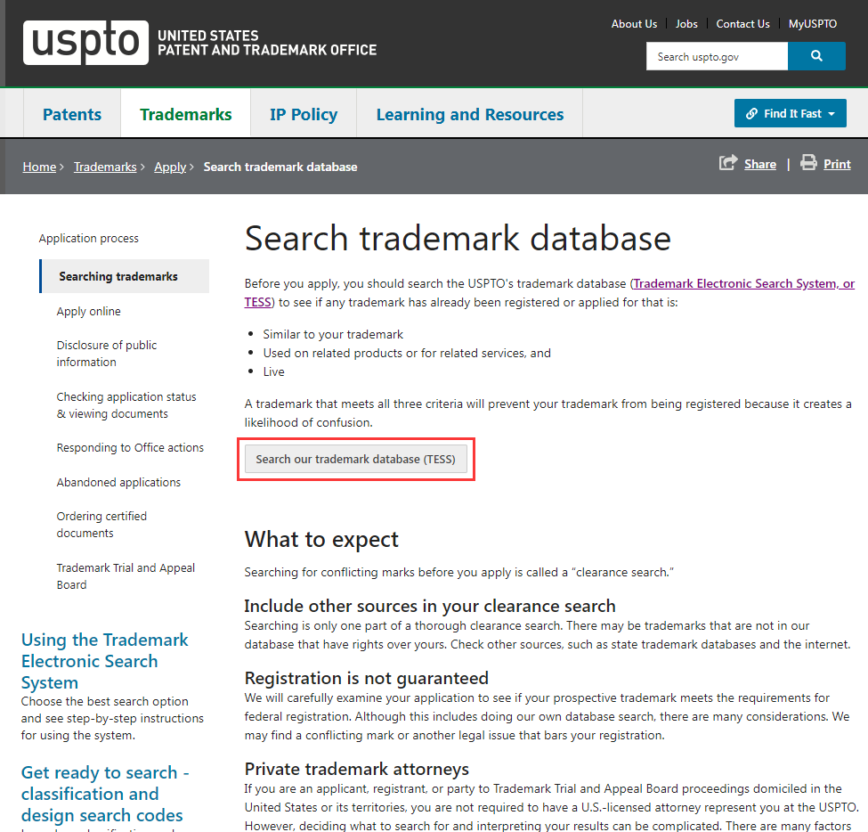The height and width of the screenshot is (832, 868).
Task: Select Application process in sidebar
Action: click(x=88, y=238)
